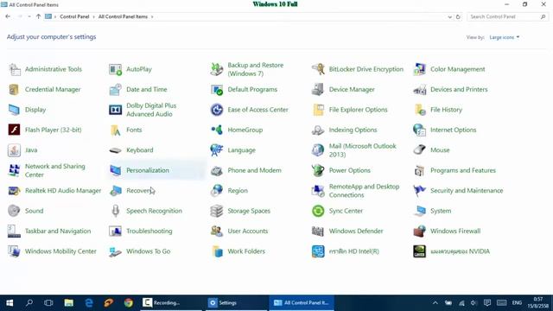Open the Sync Center link
The width and height of the screenshot is (553, 311).
[346, 211]
